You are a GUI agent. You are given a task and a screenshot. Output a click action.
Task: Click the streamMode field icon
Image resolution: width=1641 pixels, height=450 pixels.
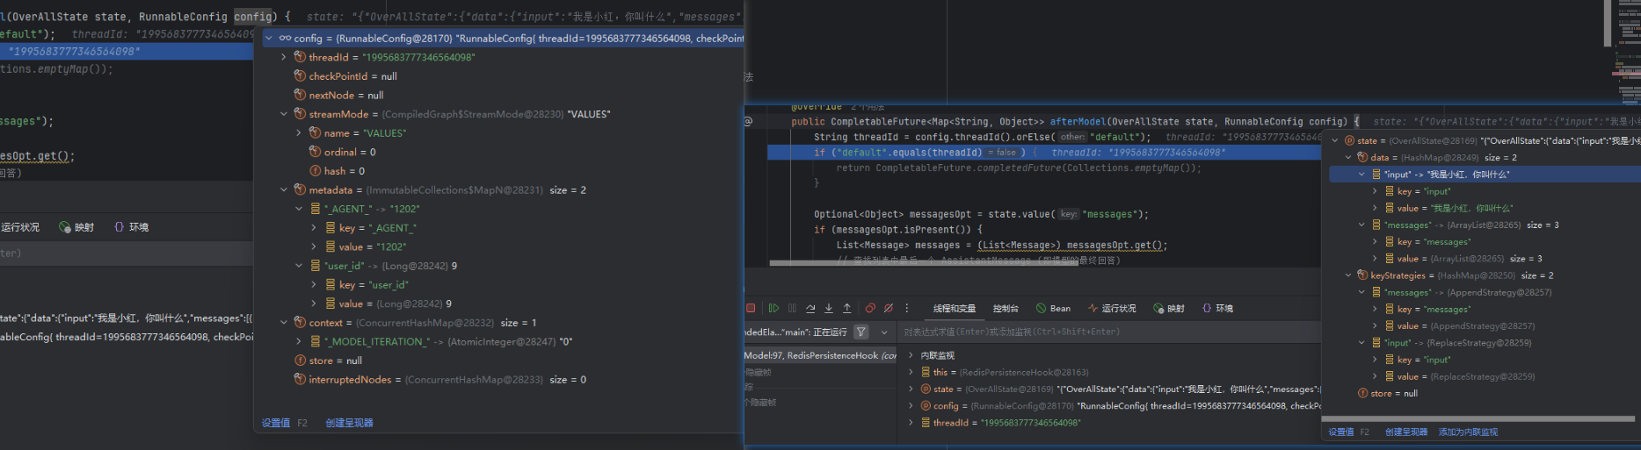pyautogui.click(x=300, y=114)
